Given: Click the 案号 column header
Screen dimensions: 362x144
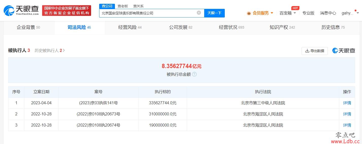Looking at the screenshot, I should [98, 92].
